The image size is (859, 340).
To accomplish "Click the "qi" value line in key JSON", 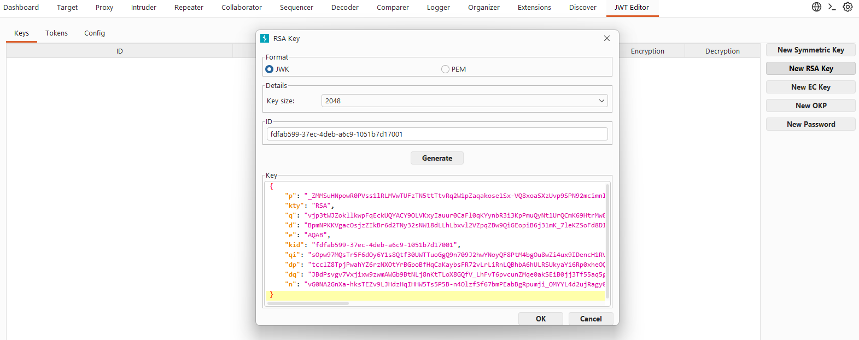I will [445, 255].
